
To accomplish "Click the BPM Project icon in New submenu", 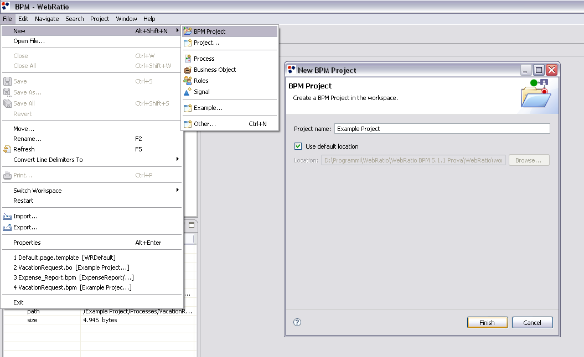I will (188, 32).
